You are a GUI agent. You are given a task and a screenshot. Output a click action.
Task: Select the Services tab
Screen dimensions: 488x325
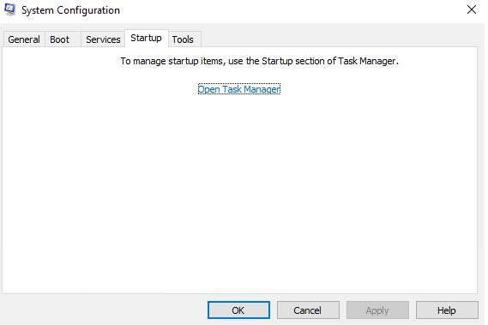[103, 39]
